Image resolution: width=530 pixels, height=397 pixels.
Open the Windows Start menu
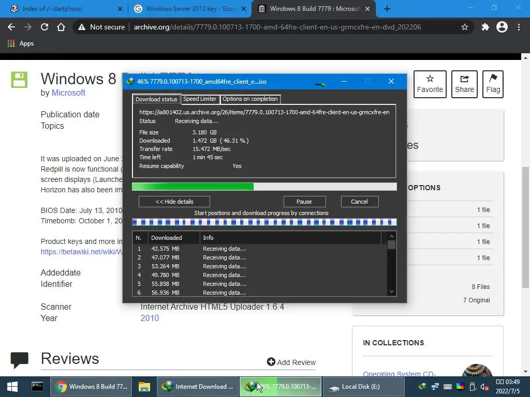12,387
